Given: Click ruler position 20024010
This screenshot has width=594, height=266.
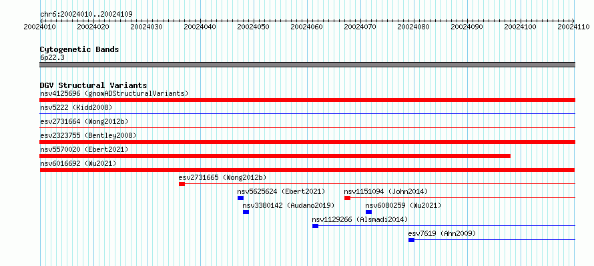Looking at the screenshot, I should pyautogui.click(x=40, y=27).
